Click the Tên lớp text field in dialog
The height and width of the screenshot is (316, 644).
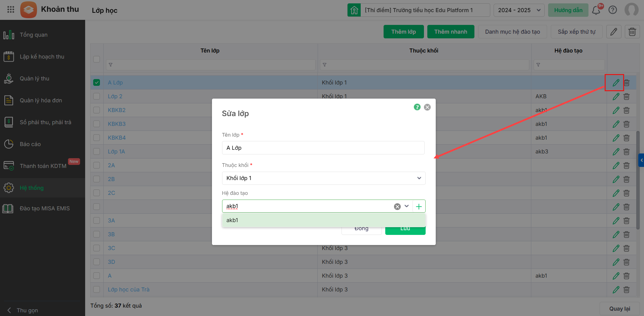[x=323, y=148]
